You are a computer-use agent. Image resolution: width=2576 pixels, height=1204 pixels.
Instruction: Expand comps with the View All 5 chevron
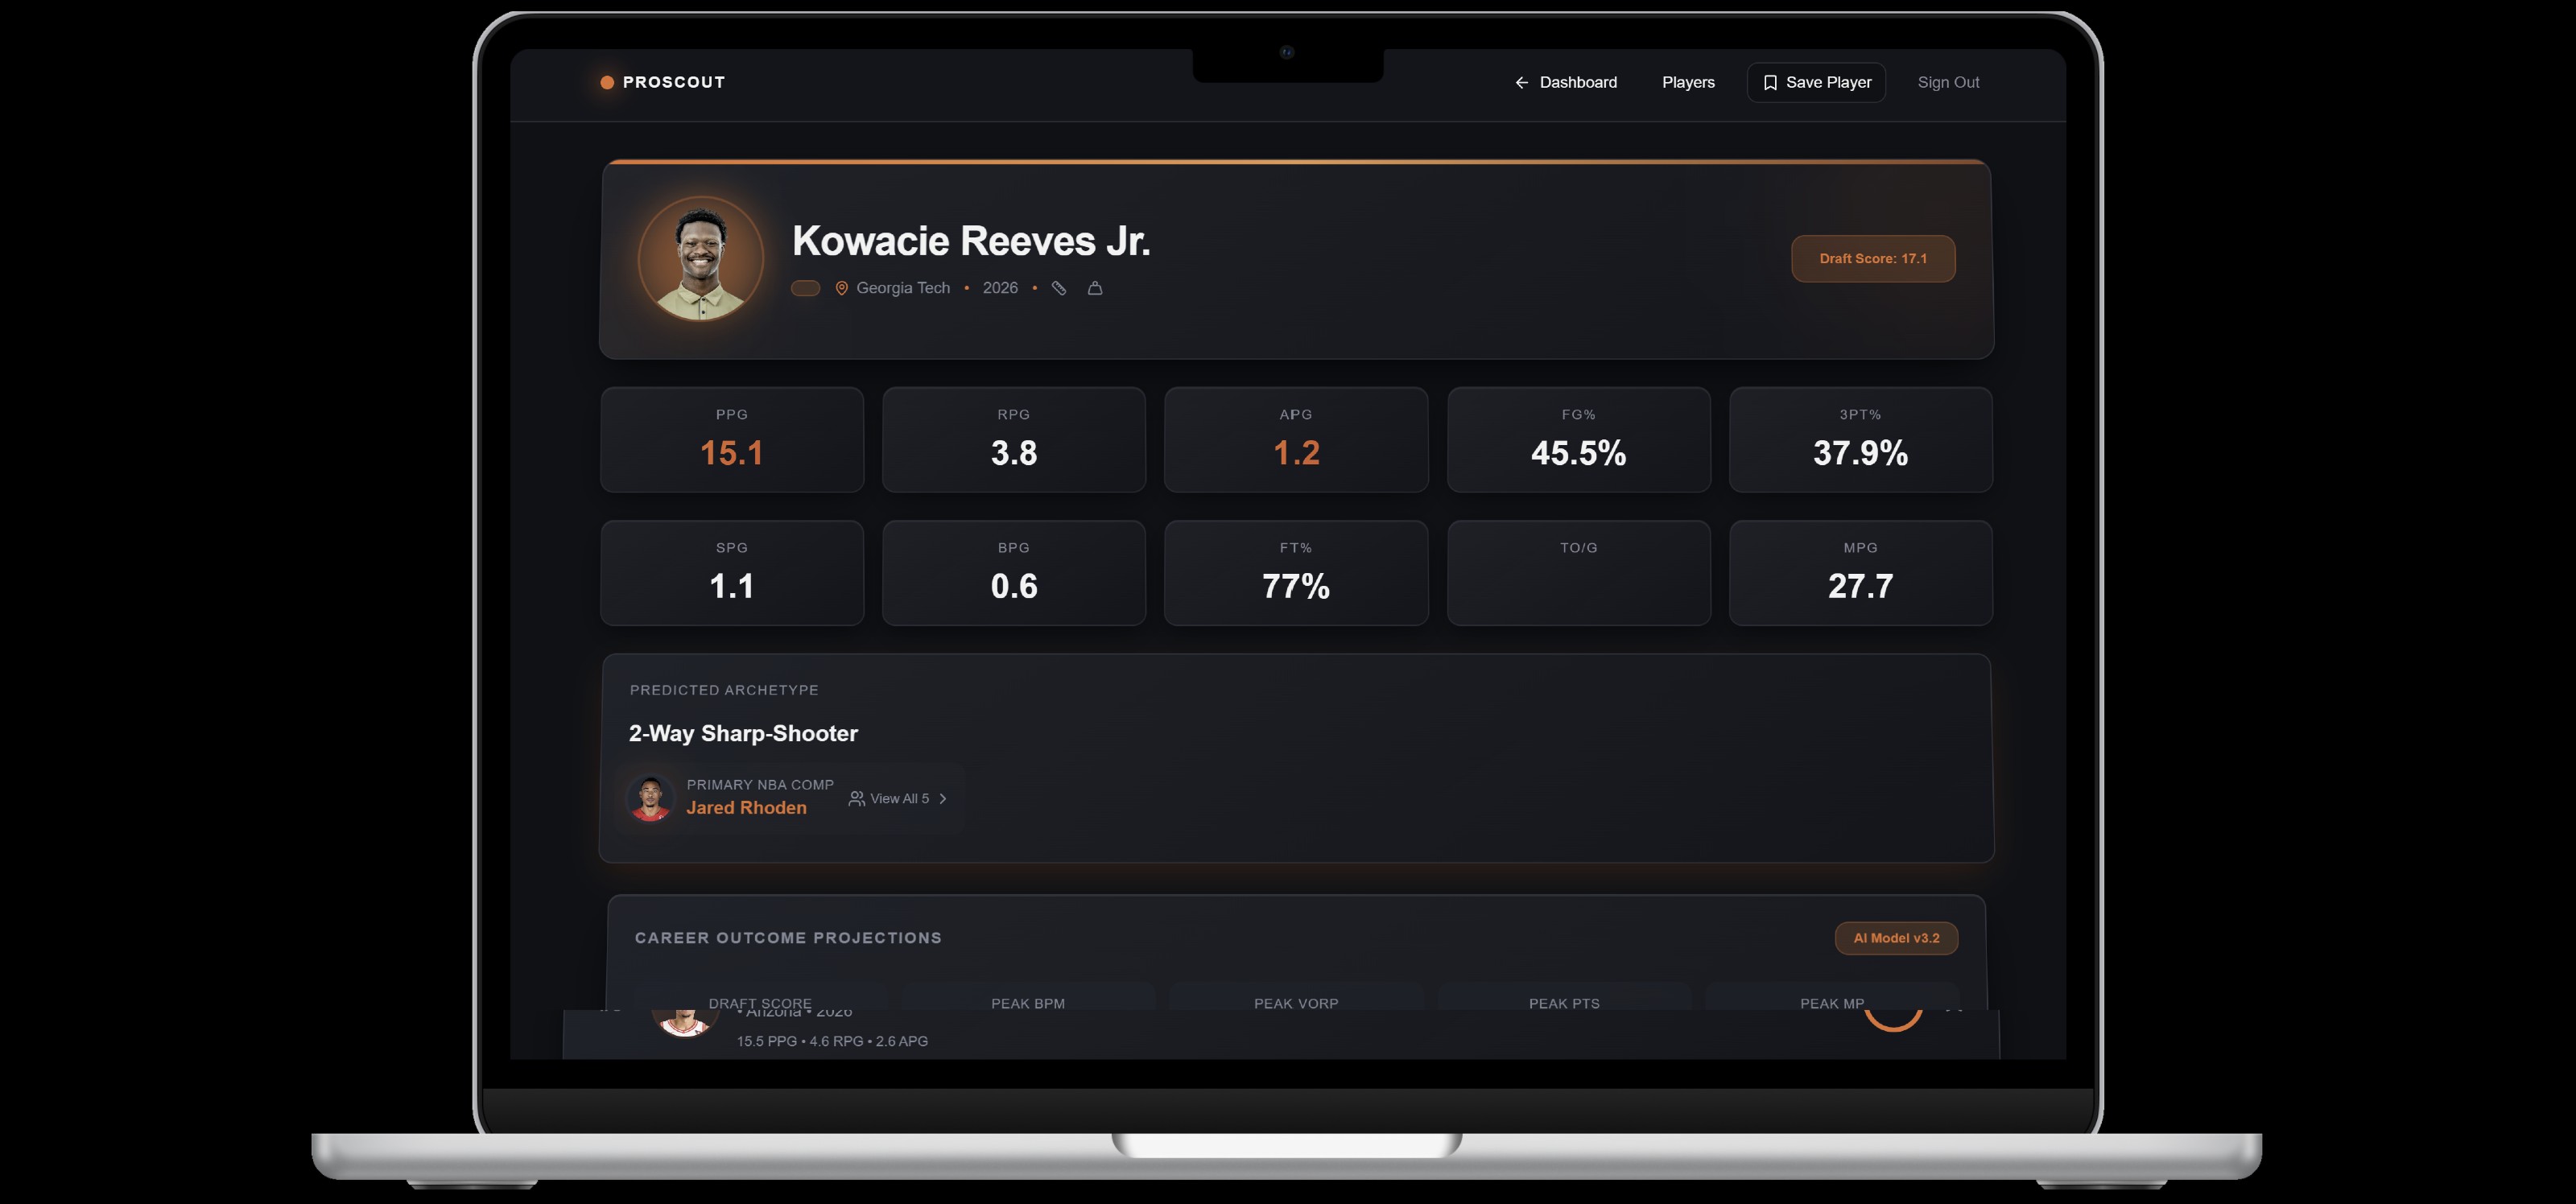[942, 798]
